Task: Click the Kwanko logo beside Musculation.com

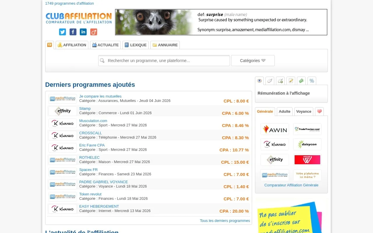Action: click(63, 123)
